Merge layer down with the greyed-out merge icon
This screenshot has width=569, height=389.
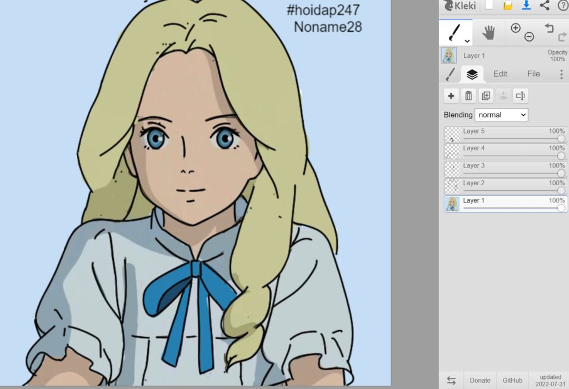(503, 96)
